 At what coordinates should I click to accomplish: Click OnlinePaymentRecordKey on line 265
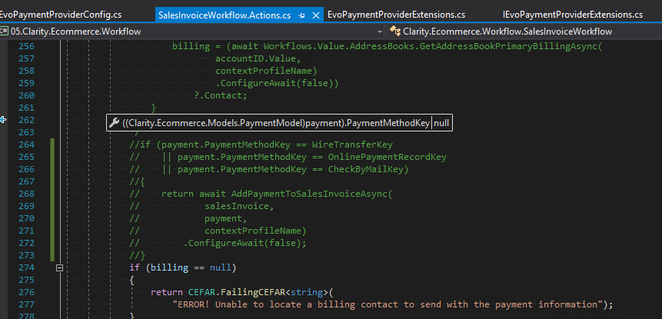click(388, 157)
